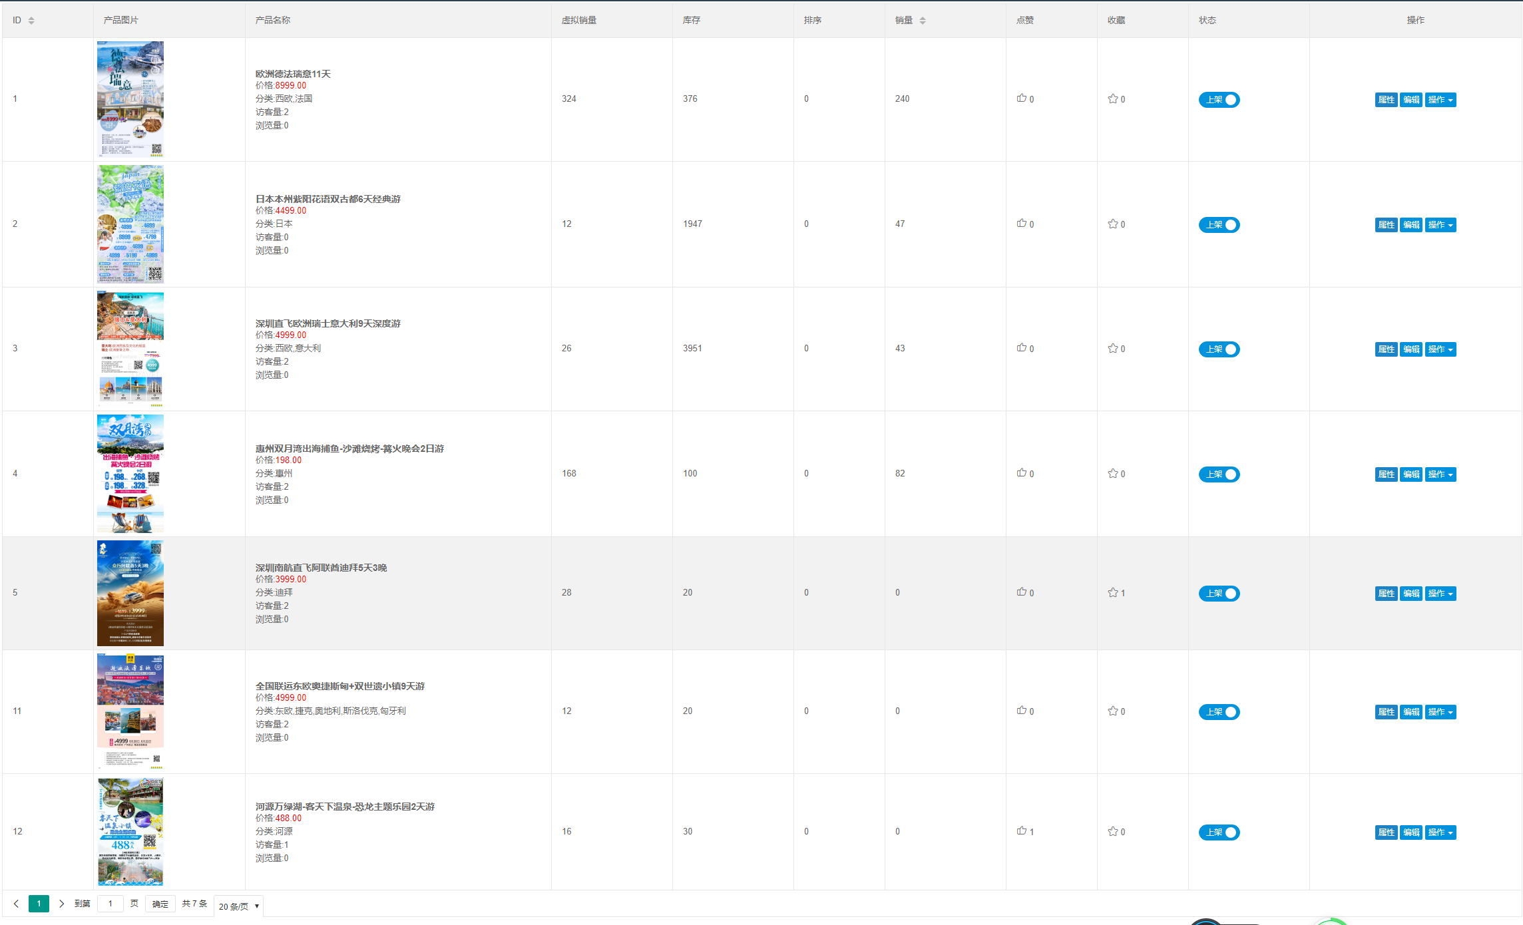Toggle 上架 status for 欧洲德法瑞意11天

(1219, 100)
